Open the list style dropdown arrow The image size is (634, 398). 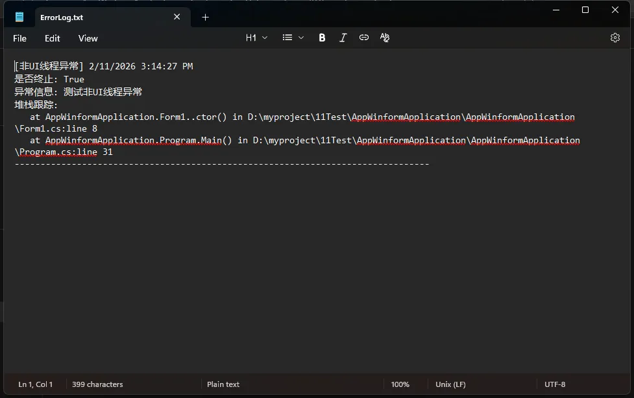[x=301, y=38]
